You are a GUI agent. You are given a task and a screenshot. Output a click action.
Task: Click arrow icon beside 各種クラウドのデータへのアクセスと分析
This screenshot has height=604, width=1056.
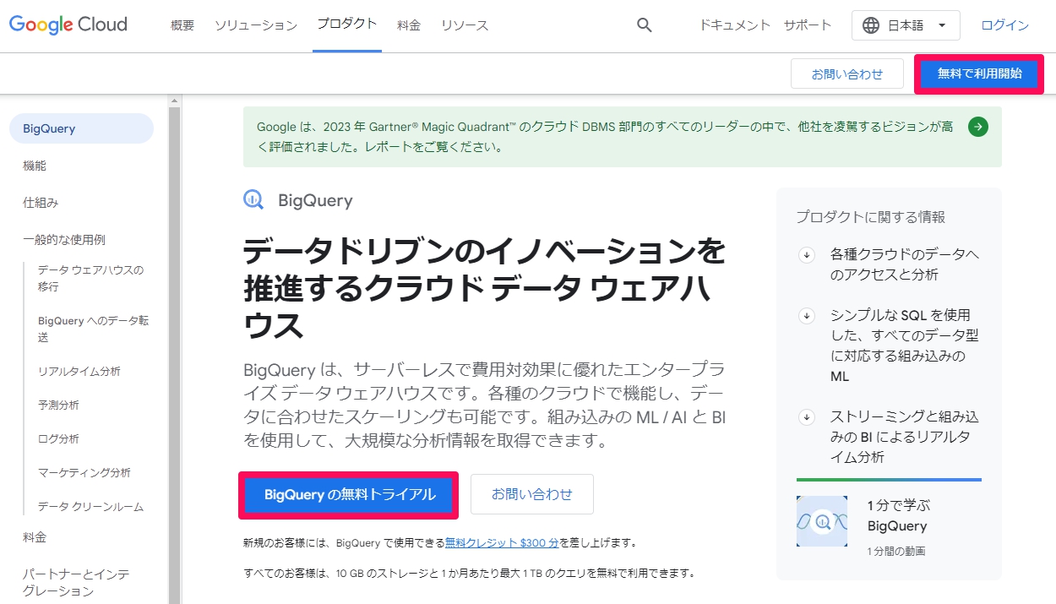807,254
